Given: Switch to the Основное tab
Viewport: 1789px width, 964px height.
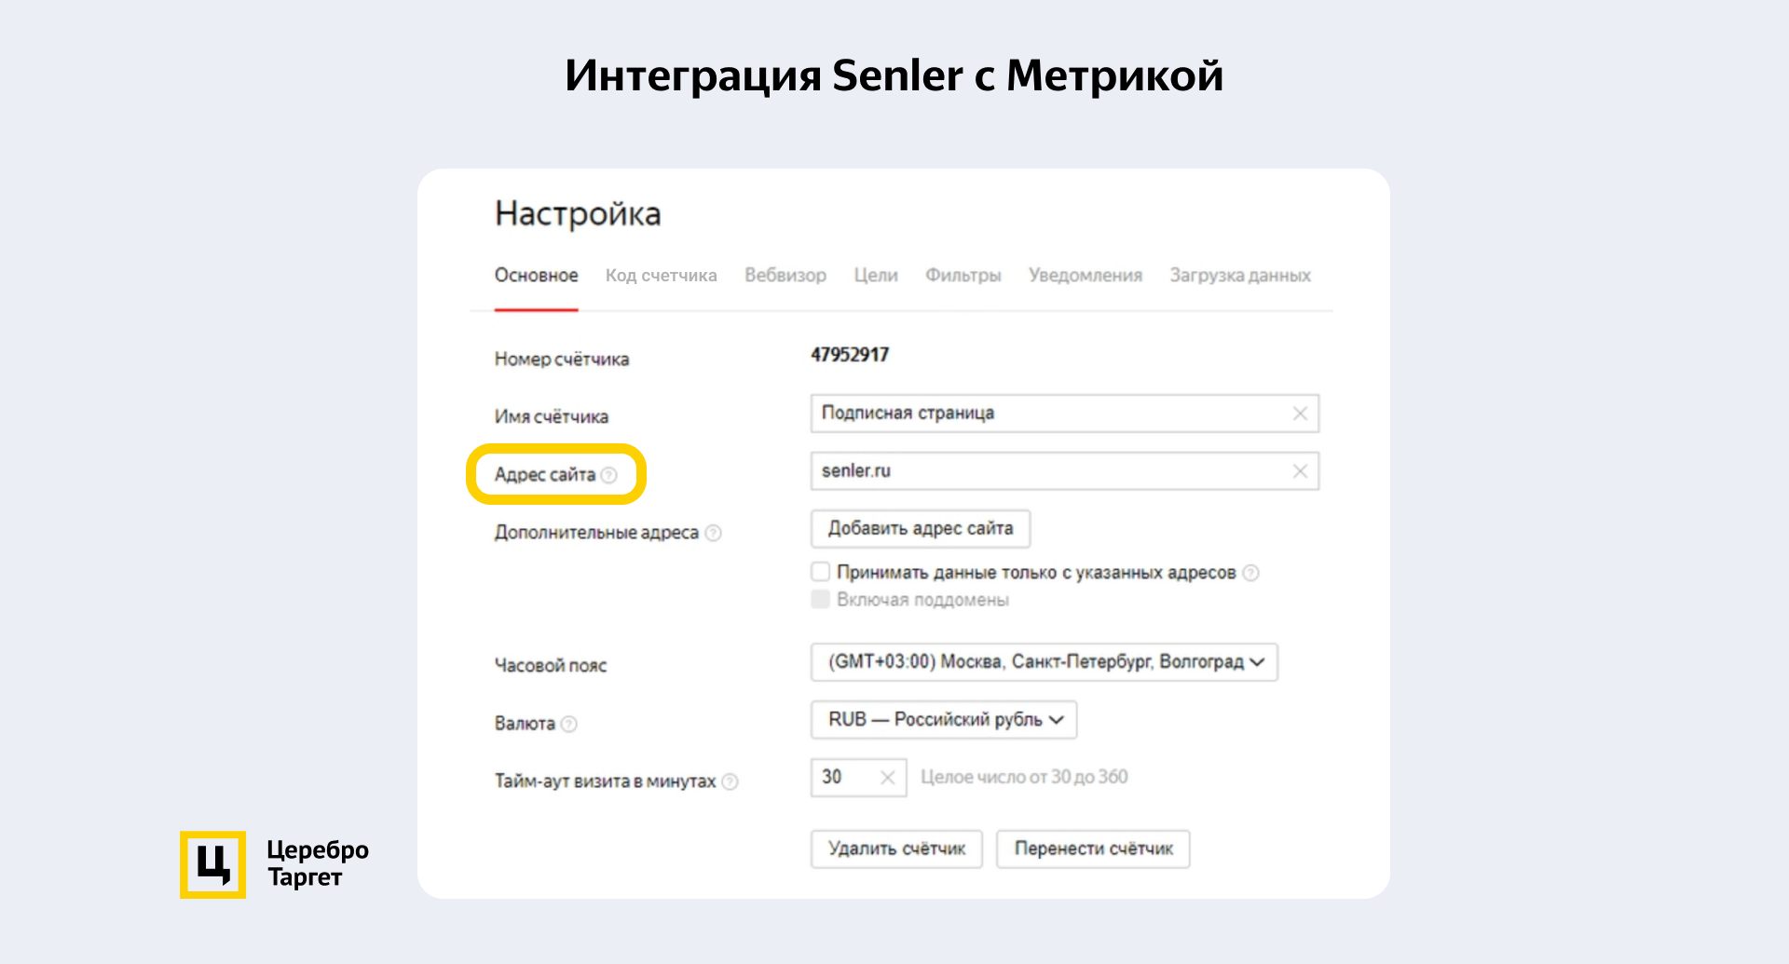Looking at the screenshot, I should [536, 276].
